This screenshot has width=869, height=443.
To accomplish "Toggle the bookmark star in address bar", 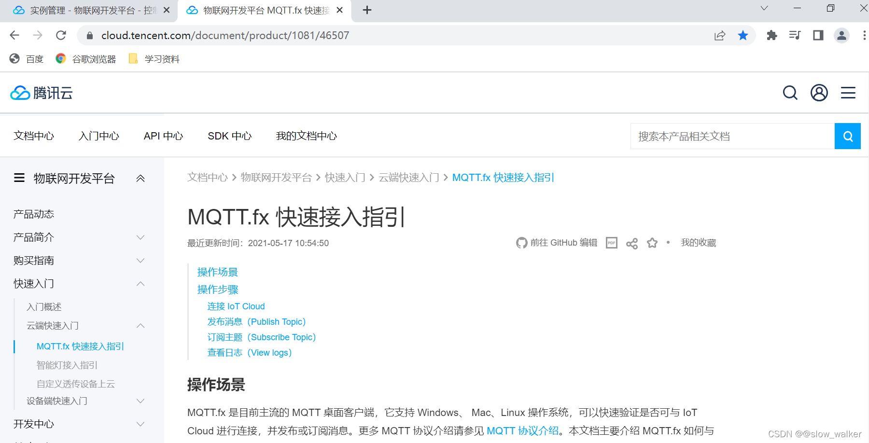I will 743,35.
